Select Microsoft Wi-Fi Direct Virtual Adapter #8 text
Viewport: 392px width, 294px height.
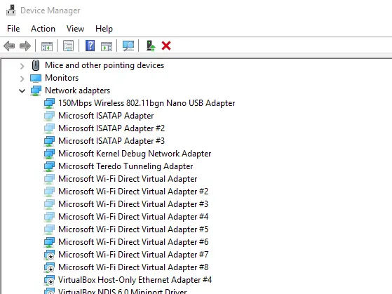click(x=133, y=267)
